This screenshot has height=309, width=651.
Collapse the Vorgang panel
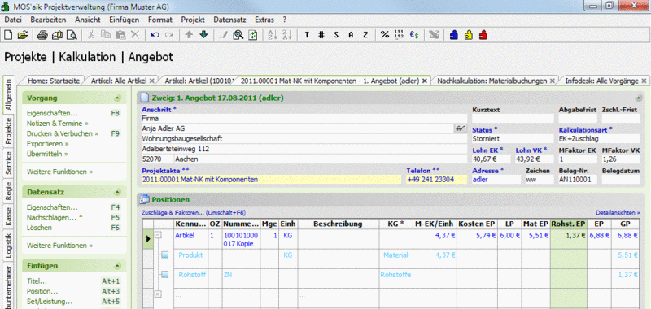coord(117,98)
